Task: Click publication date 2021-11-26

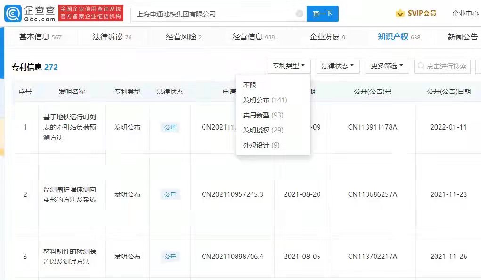Action: [448, 257]
